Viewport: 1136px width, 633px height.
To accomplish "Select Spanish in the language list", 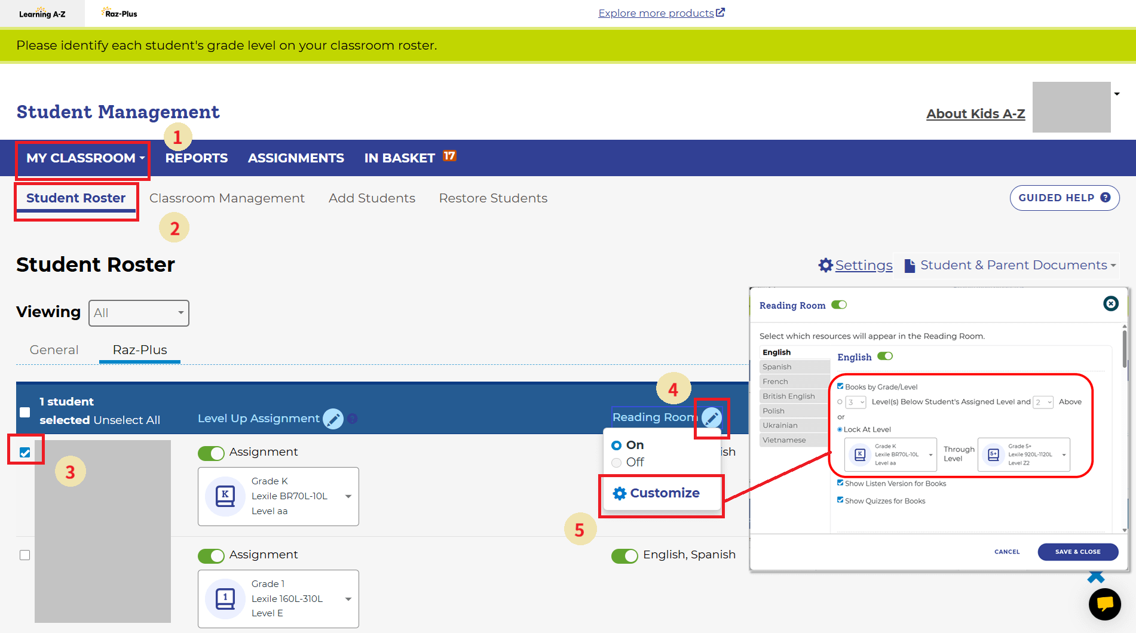I will pyautogui.click(x=777, y=367).
